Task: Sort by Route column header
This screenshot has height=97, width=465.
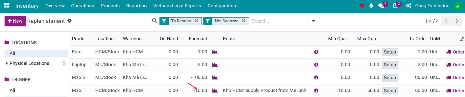Action: 229,39
